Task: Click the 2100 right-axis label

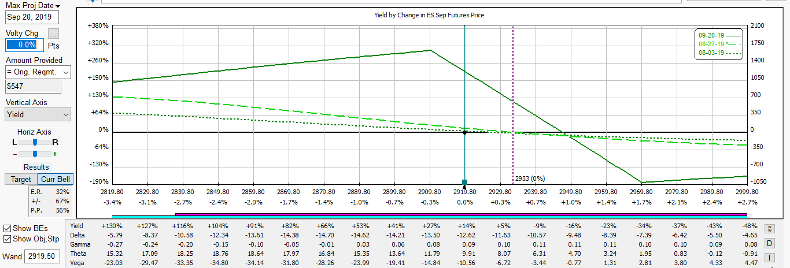Action: [756, 26]
